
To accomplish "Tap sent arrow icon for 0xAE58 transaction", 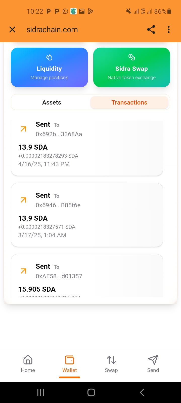I will 23,271.
